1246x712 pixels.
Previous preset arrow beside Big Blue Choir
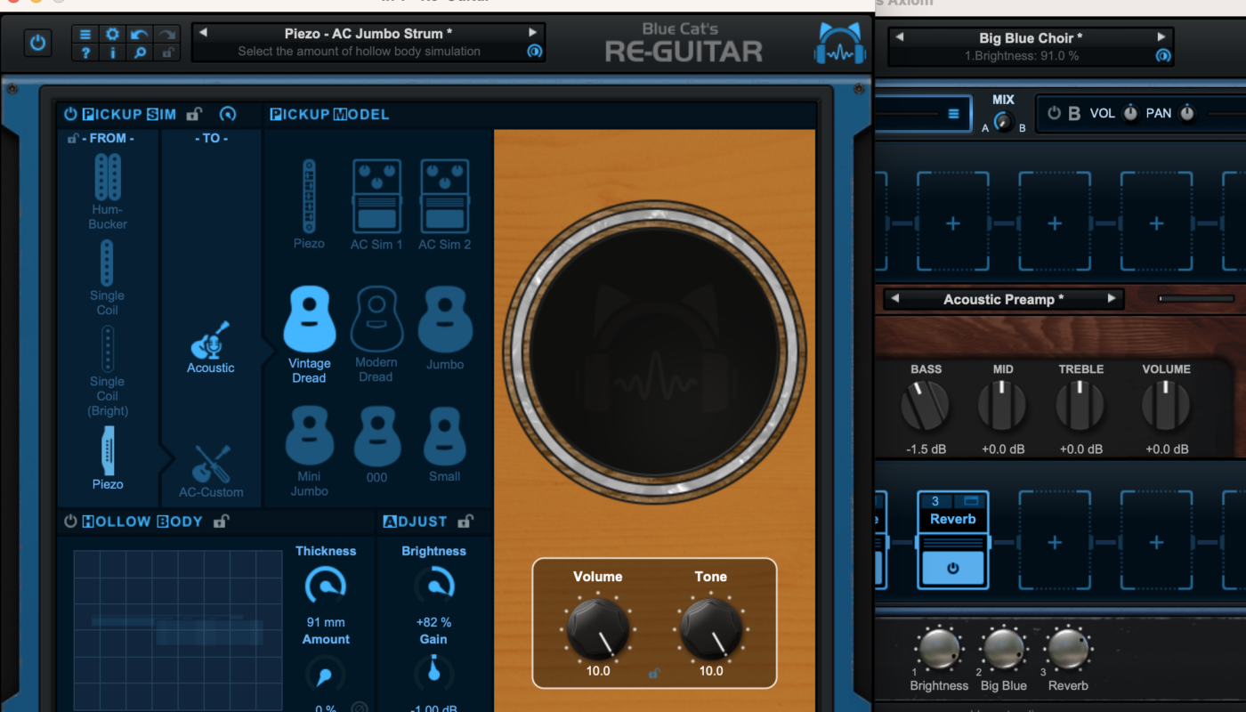[x=899, y=37]
